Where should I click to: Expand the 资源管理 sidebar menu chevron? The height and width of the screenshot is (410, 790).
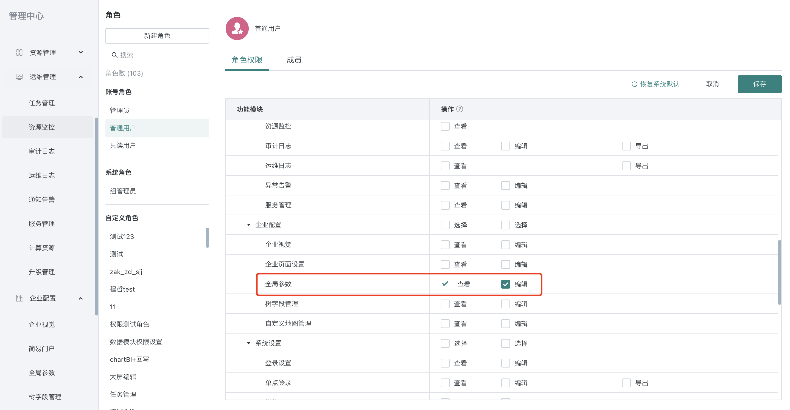tap(81, 52)
